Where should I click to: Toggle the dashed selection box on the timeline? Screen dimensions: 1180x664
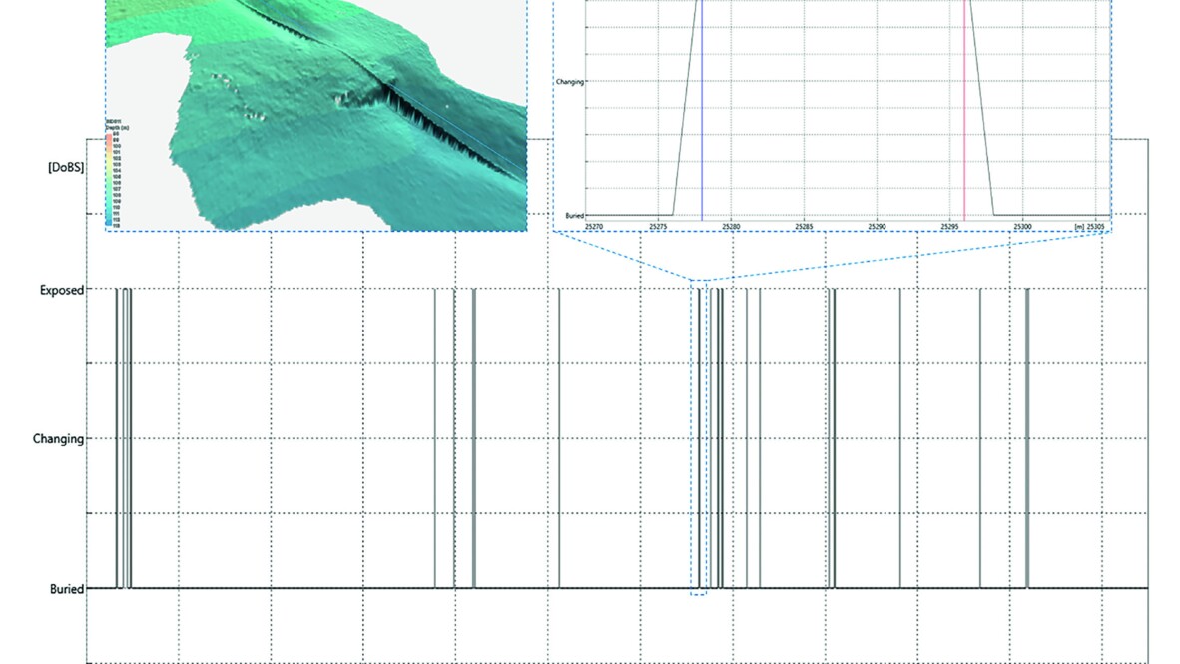pos(699,439)
